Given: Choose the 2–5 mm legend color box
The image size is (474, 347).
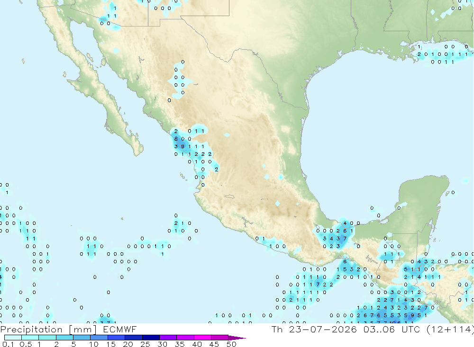Looking at the screenshot, I should click(64, 338).
